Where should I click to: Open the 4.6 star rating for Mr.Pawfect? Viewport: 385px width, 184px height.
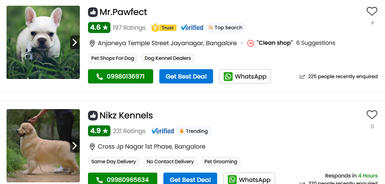pyautogui.click(x=99, y=28)
